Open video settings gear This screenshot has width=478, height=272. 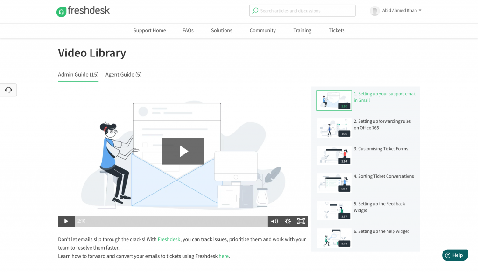(288, 221)
